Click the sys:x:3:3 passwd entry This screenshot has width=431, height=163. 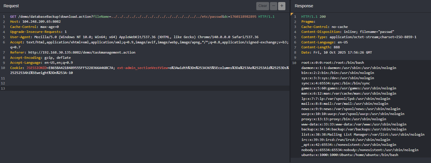[x=338, y=78]
